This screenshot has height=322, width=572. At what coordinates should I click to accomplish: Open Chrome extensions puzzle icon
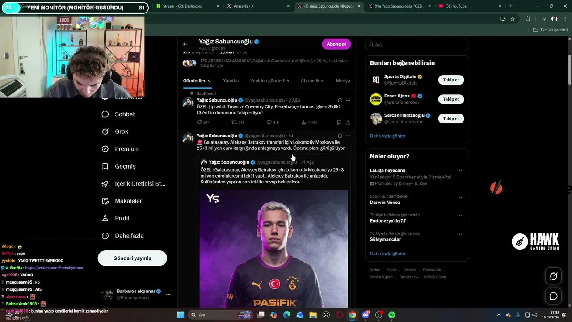point(528,19)
